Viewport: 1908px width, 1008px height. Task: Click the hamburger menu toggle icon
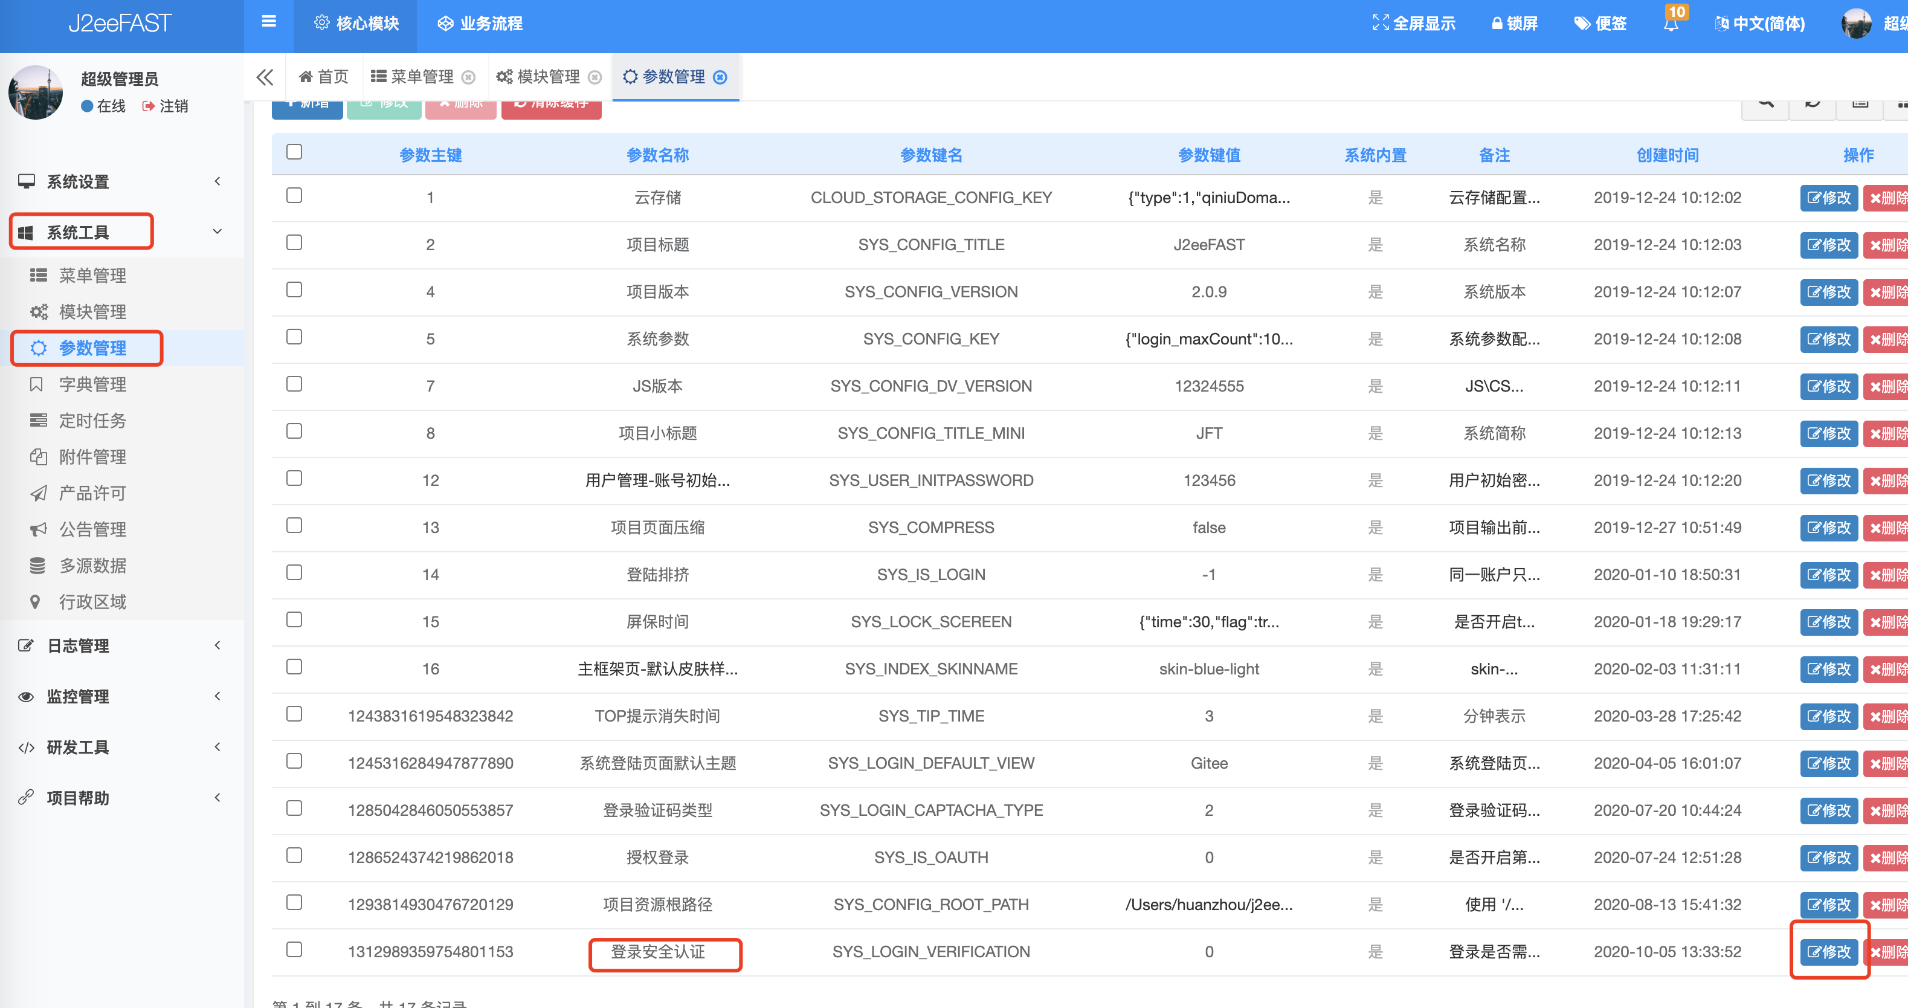coord(269,22)
